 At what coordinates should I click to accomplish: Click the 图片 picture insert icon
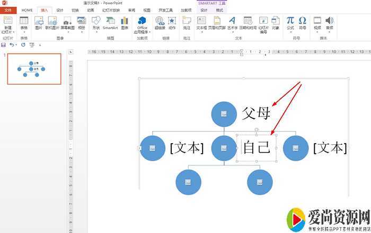39,21
